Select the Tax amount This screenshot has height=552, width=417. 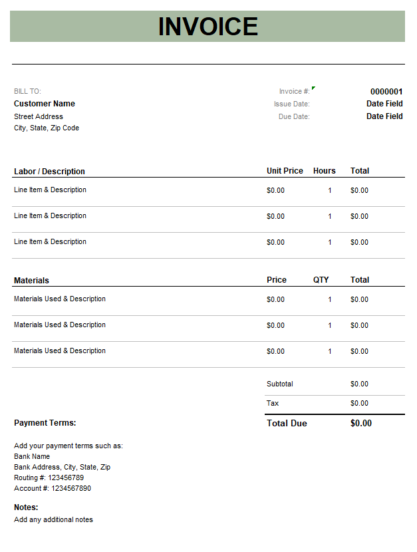pos(359,404)
